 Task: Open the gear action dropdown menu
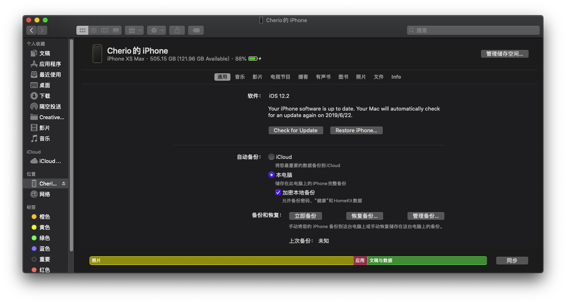pos(156,30)
